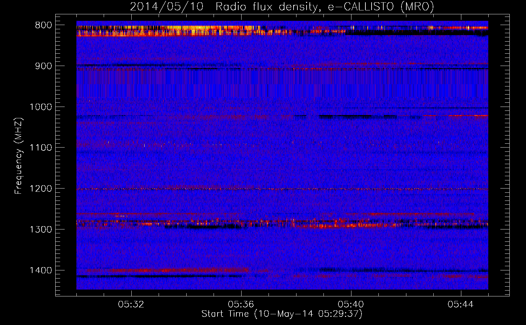Click the 900 frequency tick label
This screenshot has height=325, width=526.
[44, 66]
